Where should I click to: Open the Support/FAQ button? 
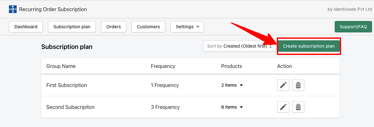(x=353, y=27)
